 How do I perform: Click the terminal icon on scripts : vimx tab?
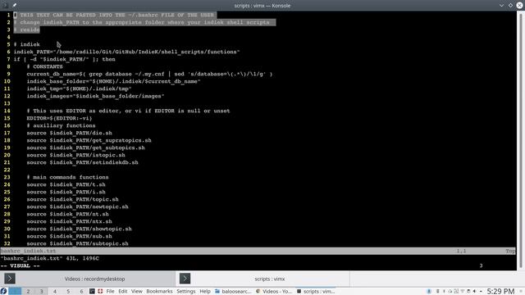(185, 279)
